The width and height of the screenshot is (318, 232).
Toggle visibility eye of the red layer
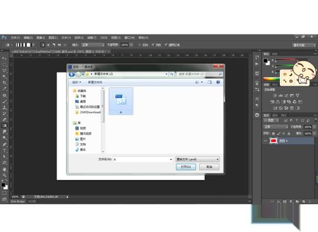coord(265,140)
